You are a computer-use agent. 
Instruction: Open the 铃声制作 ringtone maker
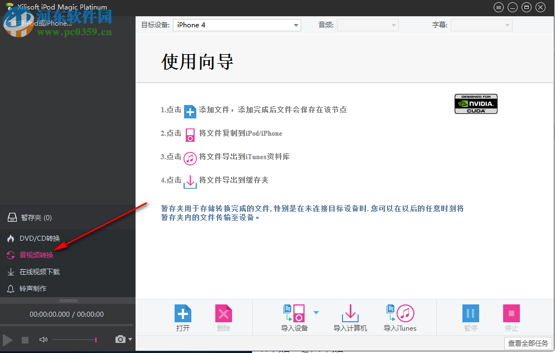pyautogui.click(x=35, y=289)
